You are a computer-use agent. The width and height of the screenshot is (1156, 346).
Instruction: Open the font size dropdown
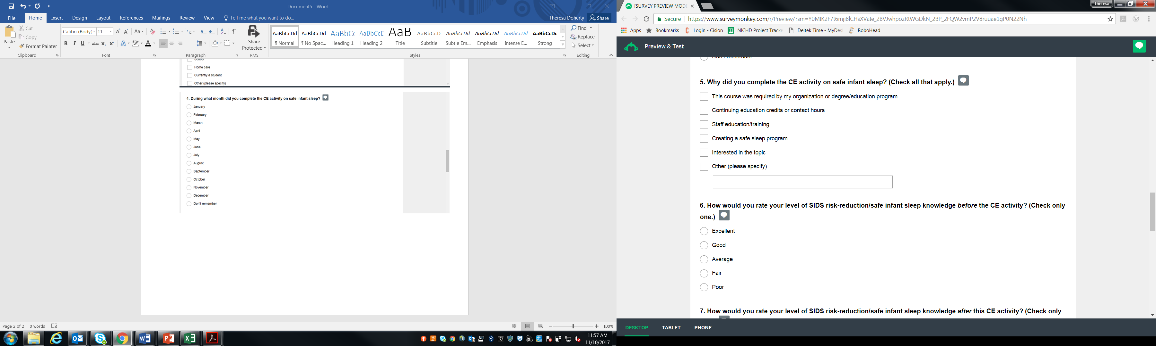(111, 31)
